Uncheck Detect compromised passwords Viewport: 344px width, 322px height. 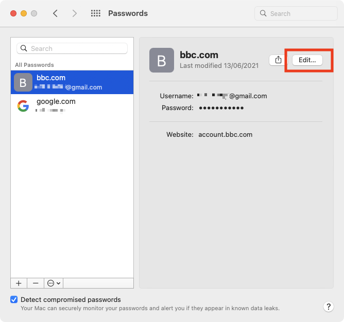point(14,299)
